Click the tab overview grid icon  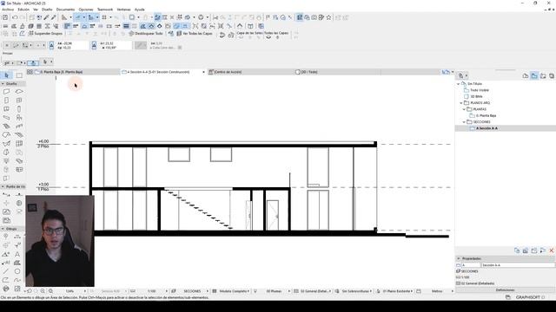click(x=30, y=72)
